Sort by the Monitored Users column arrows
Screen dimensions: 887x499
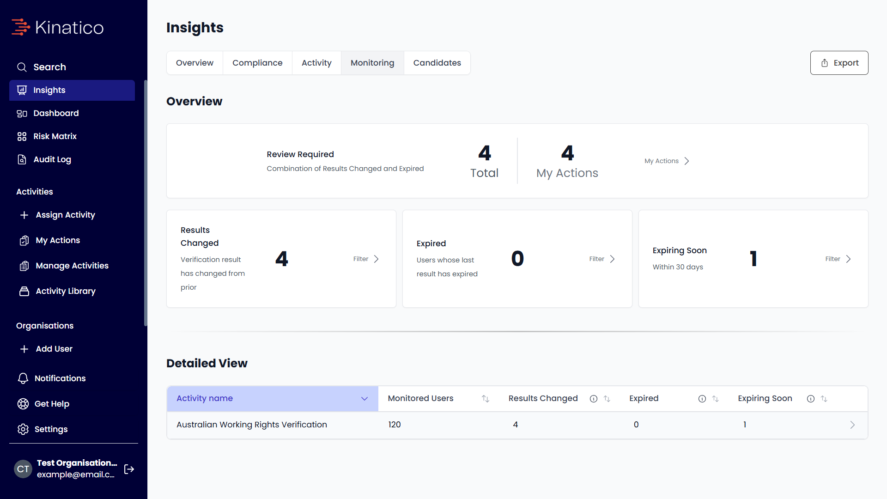tap(486, 399)
